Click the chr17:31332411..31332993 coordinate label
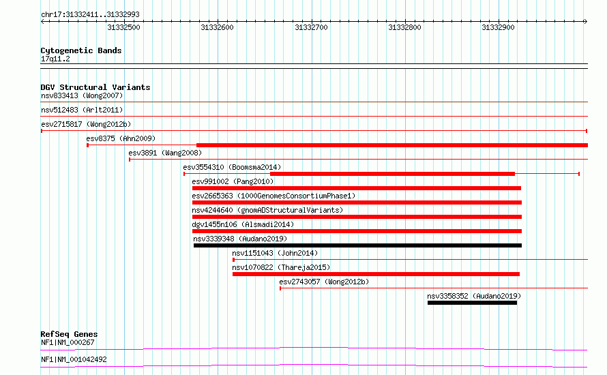607x375 pixels. pos(90,15)
